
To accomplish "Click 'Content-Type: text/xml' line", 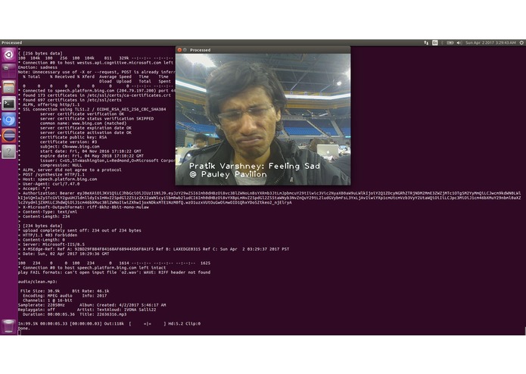I will (48, 212).
